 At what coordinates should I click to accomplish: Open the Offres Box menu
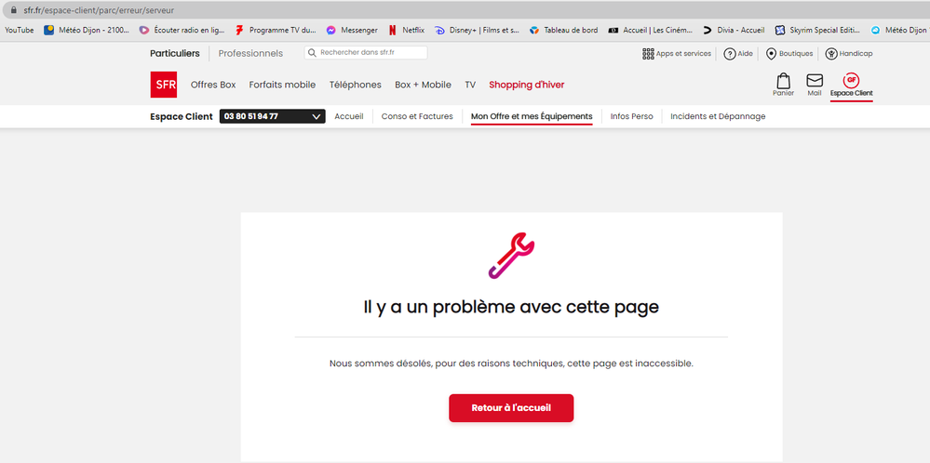click(213, 85)
